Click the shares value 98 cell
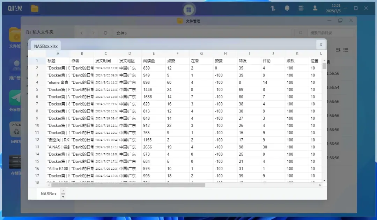 coord(249,147)
